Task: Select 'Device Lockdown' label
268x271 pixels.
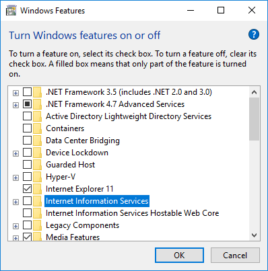Action: [x=77, y=153]
